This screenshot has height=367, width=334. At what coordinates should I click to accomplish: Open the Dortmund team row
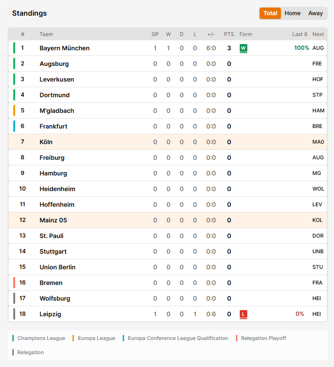[x=168, y=95]
